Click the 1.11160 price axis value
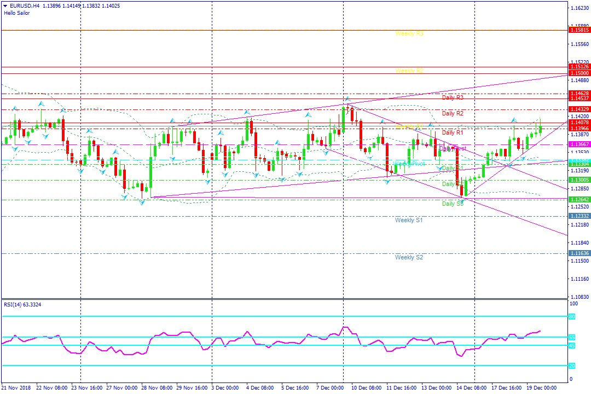The width and height of the screenshot is (591, 394). (x=580, y=279)
